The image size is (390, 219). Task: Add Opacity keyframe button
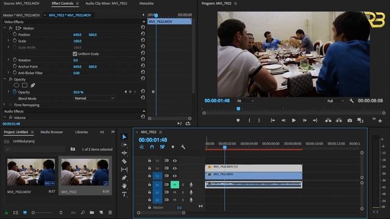click(x=130, y=92)
